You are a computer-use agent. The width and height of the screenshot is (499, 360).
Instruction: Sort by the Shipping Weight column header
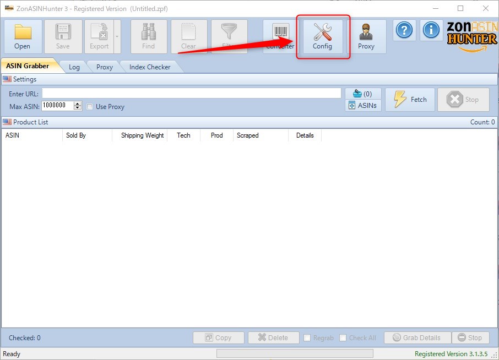coord(140,135)
